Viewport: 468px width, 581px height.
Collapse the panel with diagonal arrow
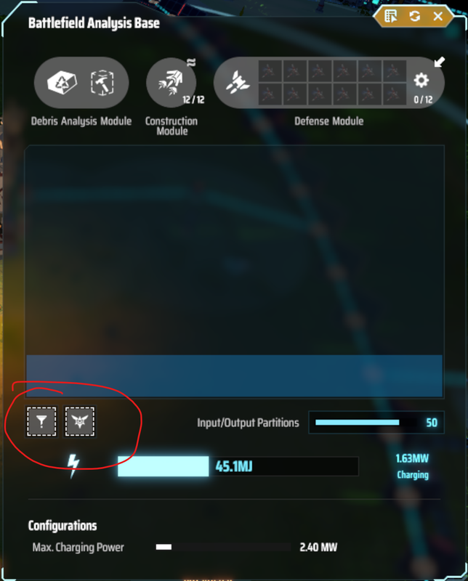440,62
